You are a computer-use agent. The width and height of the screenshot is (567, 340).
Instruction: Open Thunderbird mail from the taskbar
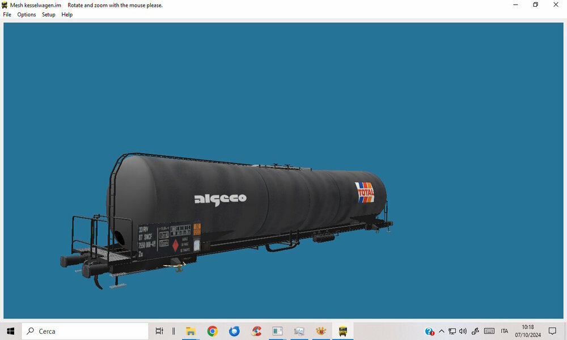[234, 331]
